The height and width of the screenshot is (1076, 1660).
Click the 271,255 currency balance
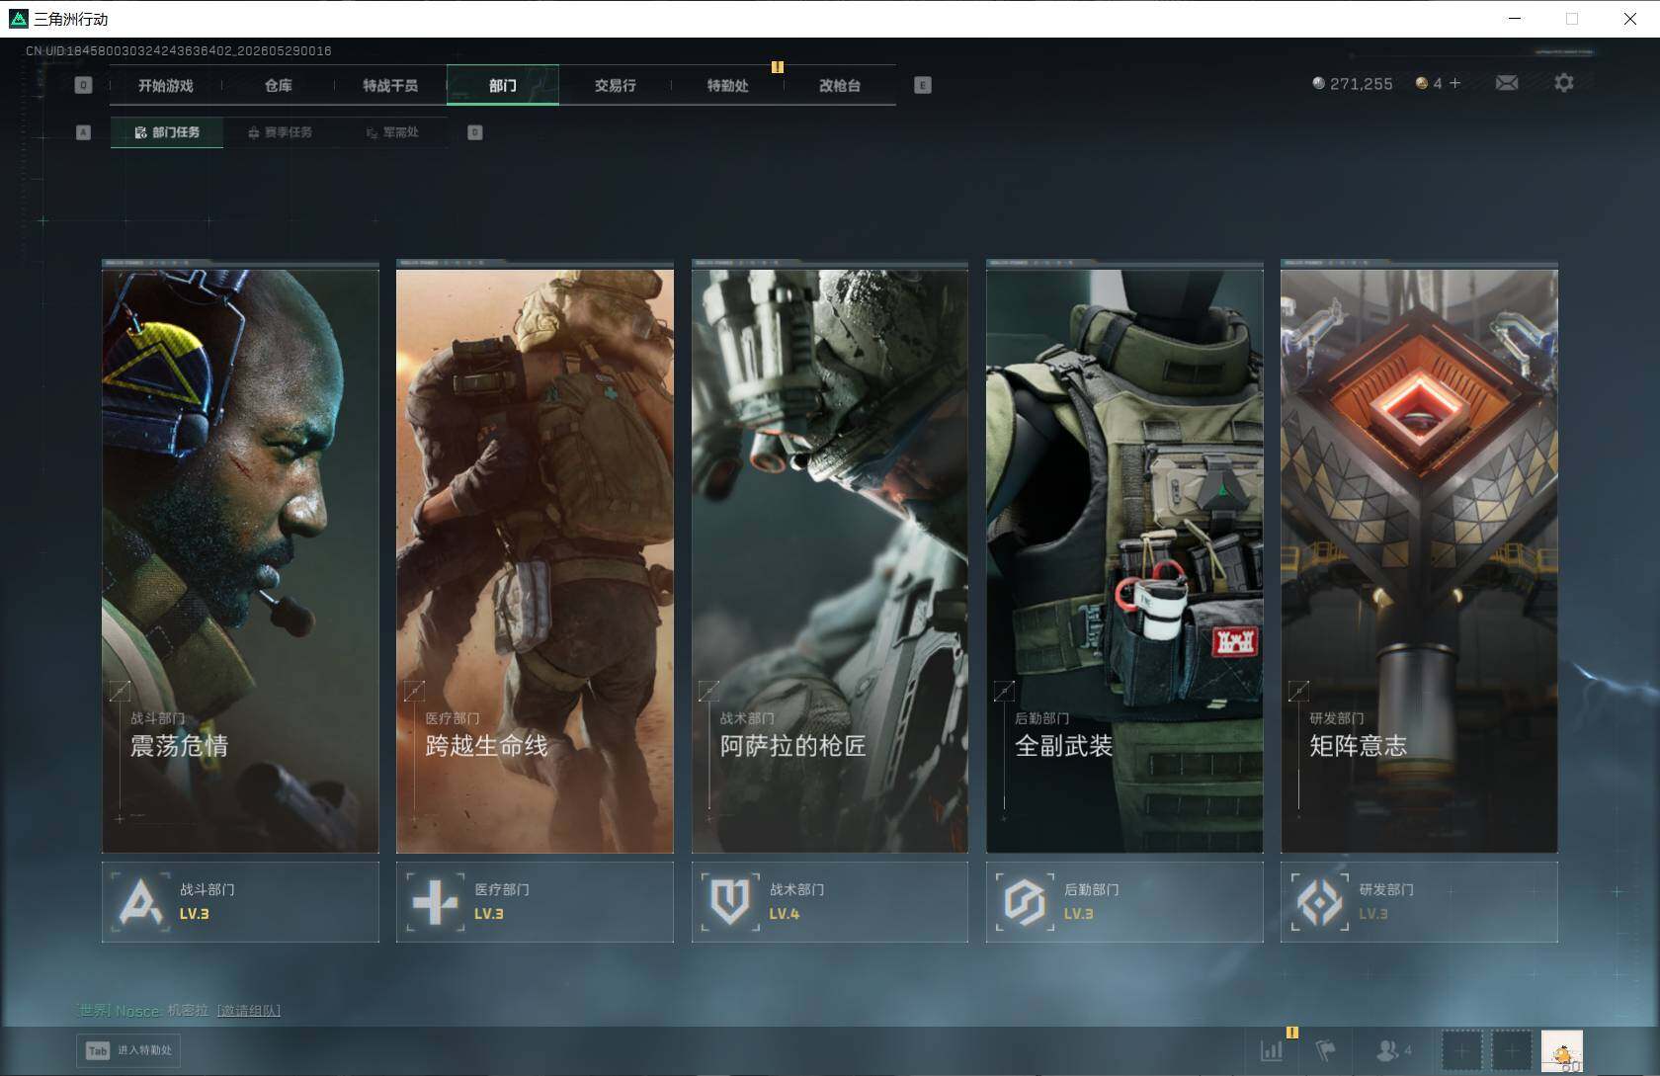click(x=1362, y=84)
